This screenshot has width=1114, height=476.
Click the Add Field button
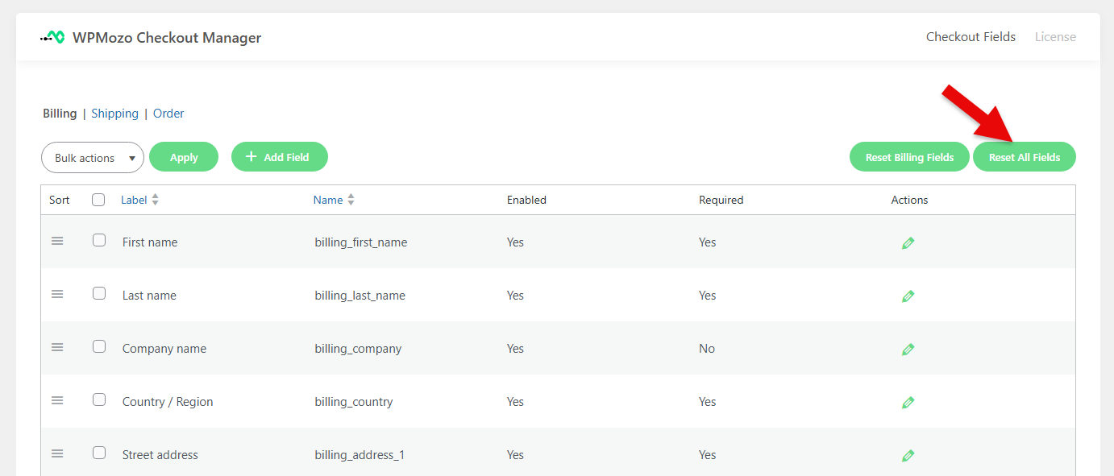coord(280,157)
